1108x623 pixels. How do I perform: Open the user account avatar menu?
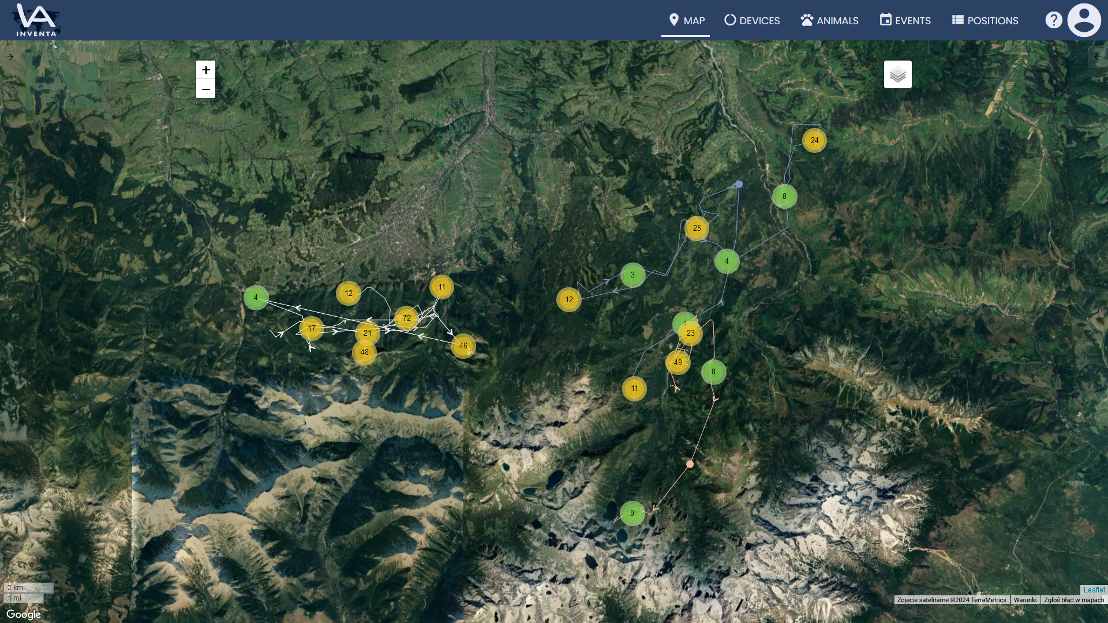pos(1084,20)
